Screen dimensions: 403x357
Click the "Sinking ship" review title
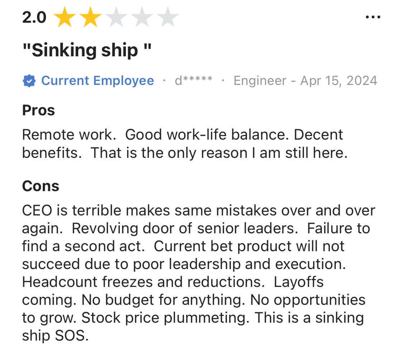click(x=87, y=50)
